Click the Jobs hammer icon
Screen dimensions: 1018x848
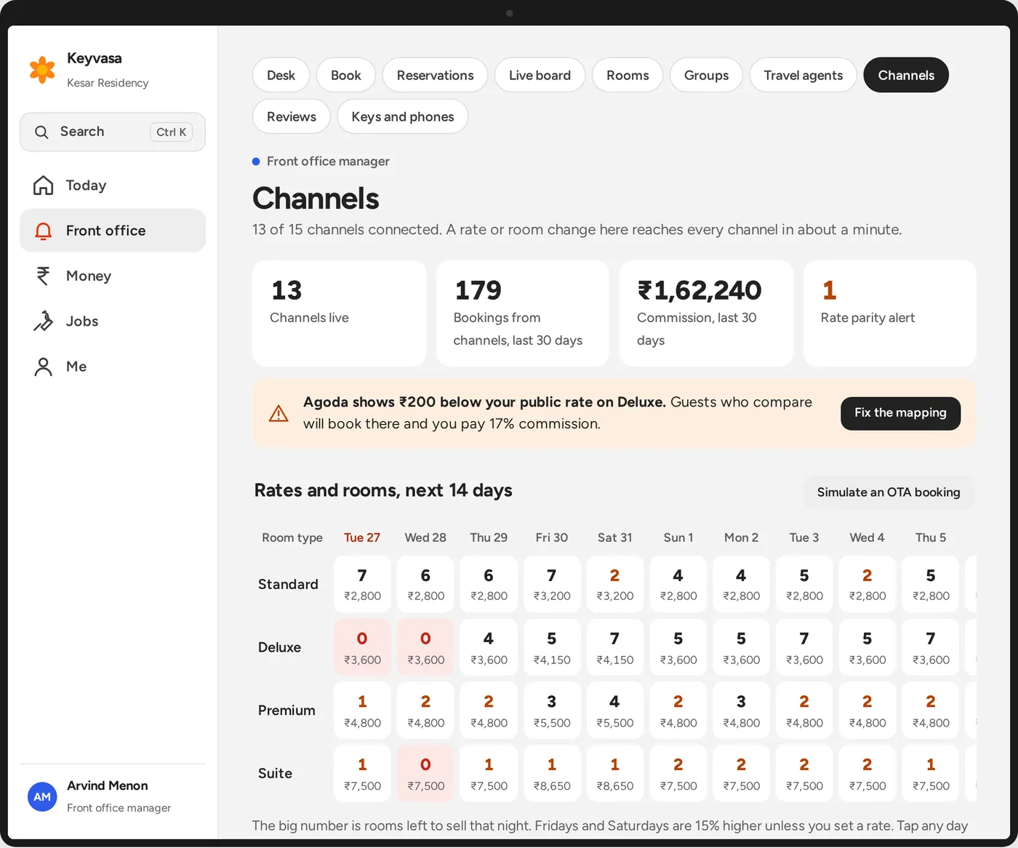(x=44, y=321)
